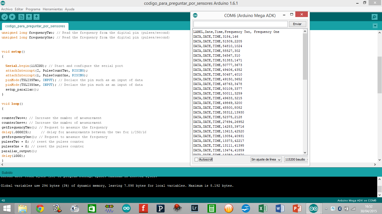Select the codigo_para_preguntar_por_sensores tab
The width and height of the screenshot is (382, 214).
[35, 26]
